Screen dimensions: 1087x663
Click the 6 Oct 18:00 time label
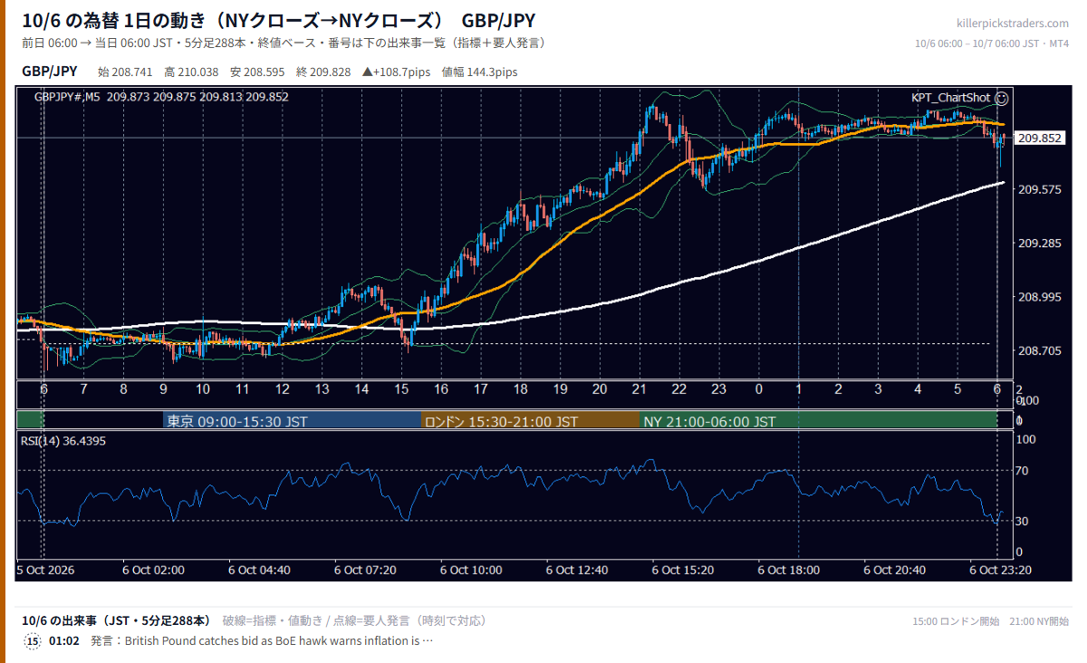[x=789, y=571]
